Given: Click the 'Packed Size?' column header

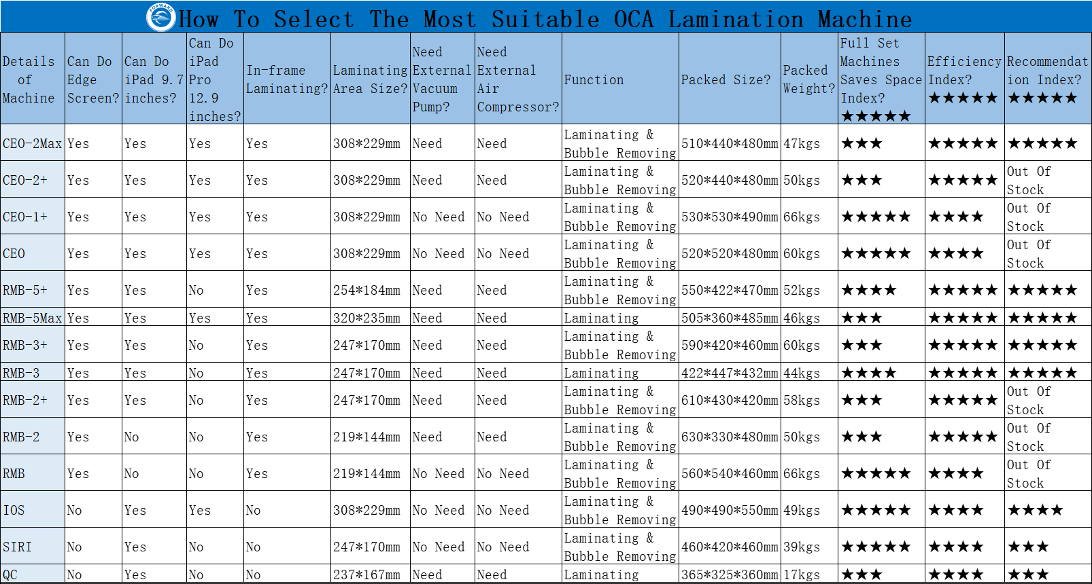Looking at the screenshot, I should tap(730, 79).
